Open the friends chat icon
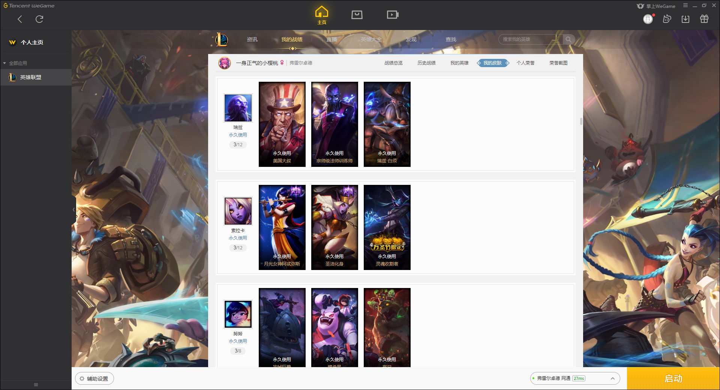This screenshot has height=390, width=720. (667, 19)
